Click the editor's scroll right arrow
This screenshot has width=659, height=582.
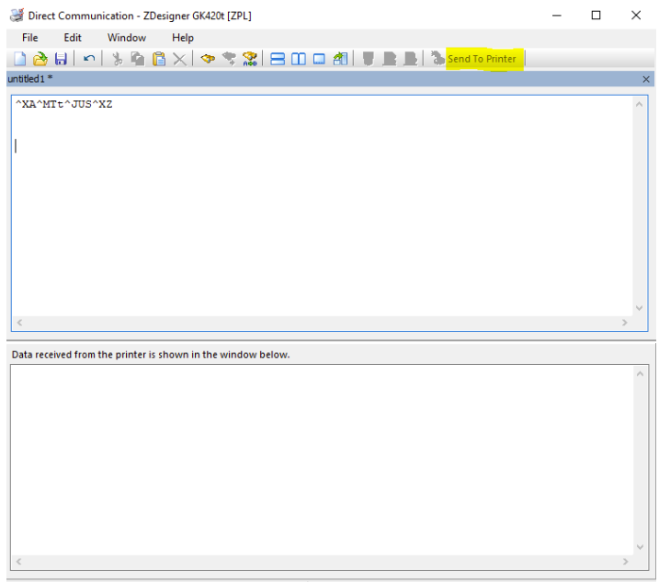coord(625,323)
